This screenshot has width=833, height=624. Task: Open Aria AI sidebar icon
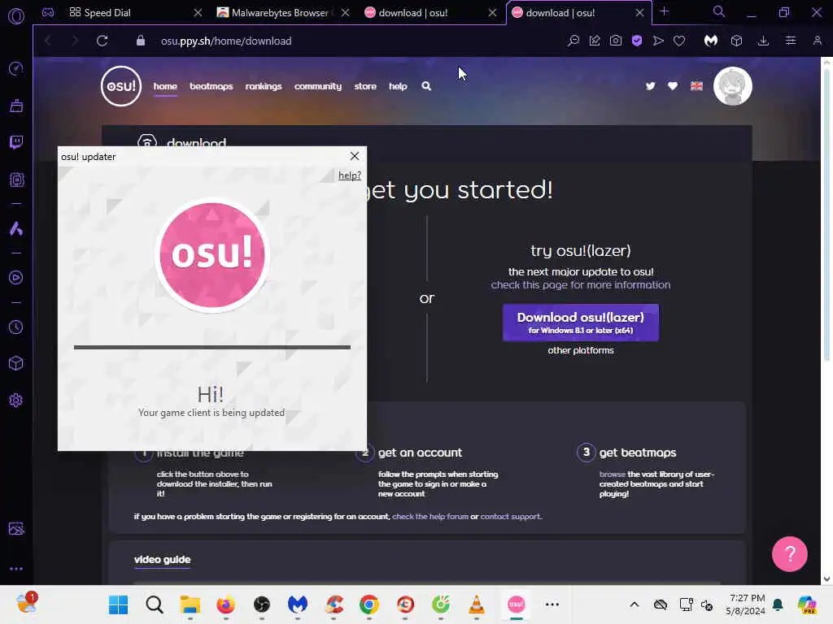point(16,228)
